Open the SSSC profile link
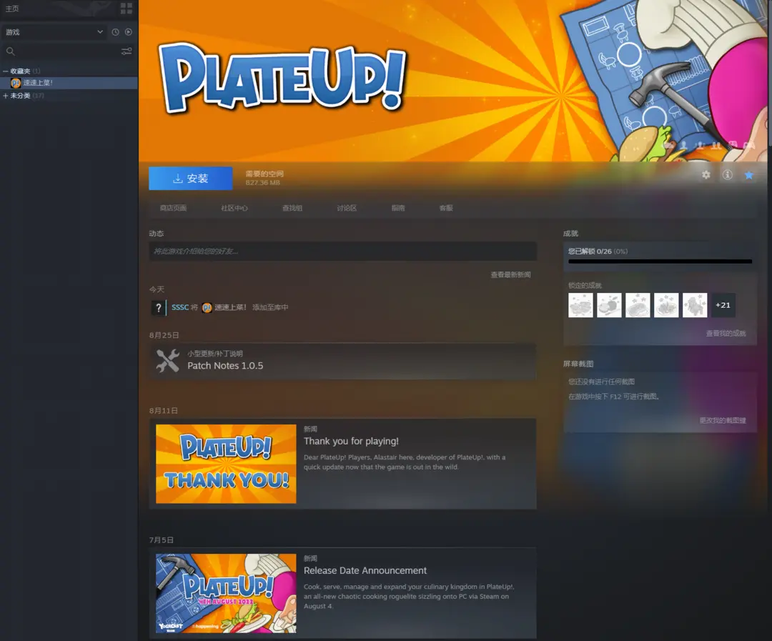772x641 pixels. pos(180,307)
